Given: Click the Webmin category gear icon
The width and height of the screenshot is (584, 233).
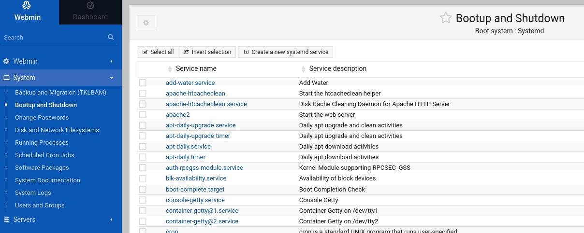Looking at the screenshot, I should pyautogui.click(x=6, y=61).
